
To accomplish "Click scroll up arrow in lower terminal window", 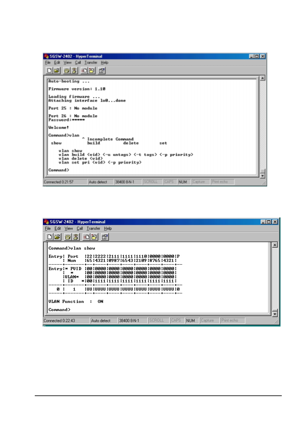I will tap(275, 245).
